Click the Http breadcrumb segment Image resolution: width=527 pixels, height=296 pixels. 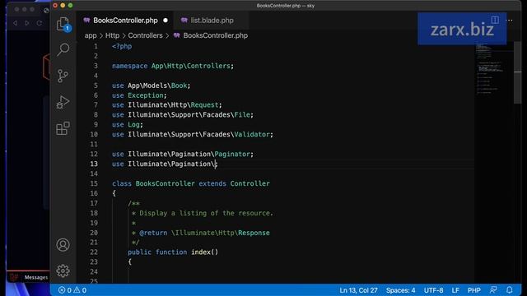tap(112, 35)
